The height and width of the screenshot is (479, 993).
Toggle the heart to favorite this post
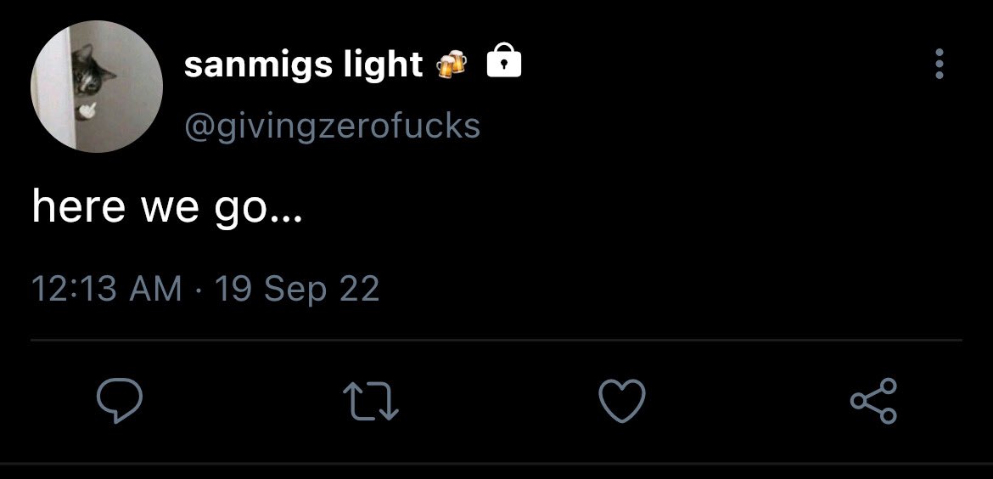point(622,400)
